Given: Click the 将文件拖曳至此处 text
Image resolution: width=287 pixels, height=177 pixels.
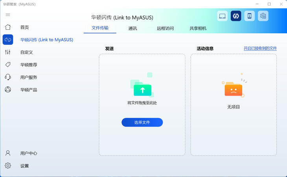Looking at the screenshot, I should point(142,103).
